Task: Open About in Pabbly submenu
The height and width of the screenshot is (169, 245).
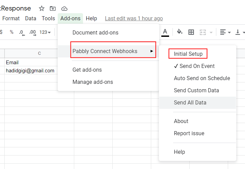Action: click(x=197, y=121)
